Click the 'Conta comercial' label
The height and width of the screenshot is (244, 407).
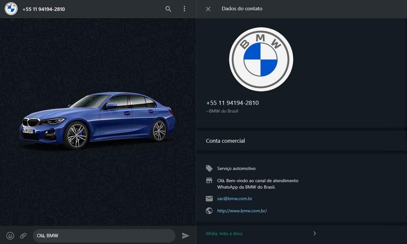click(225, 141)
